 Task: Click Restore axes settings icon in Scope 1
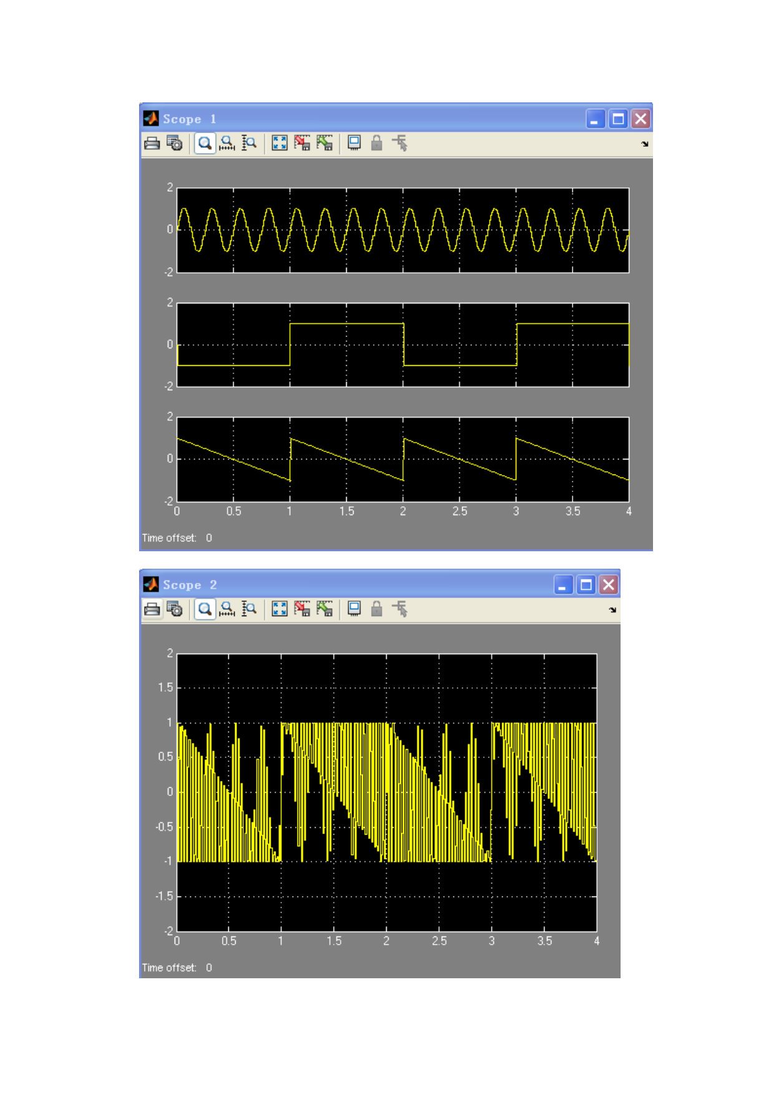click(324, 144)
